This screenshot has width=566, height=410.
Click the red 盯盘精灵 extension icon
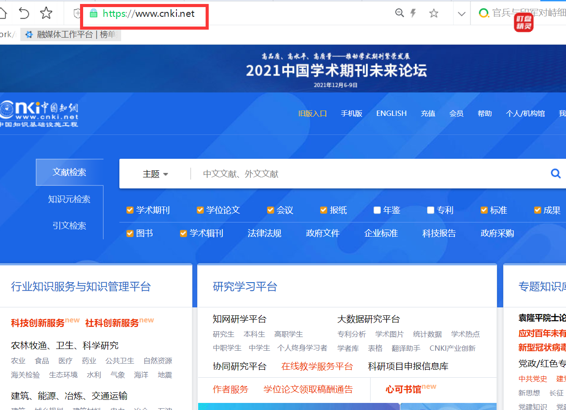[524, 22]
